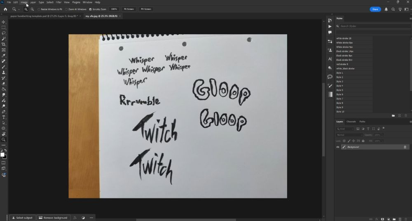Open the workspace switcher at top right
The image size is (412, 221).
pos(407,9)
